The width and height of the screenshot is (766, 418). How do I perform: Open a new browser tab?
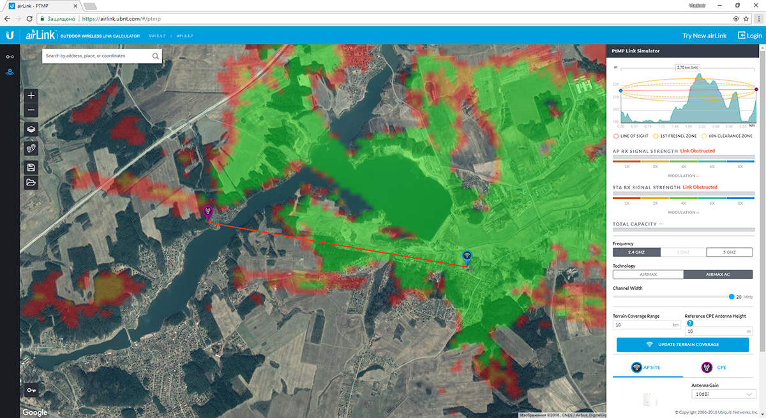pyautogui.click(x=89, y=6)
